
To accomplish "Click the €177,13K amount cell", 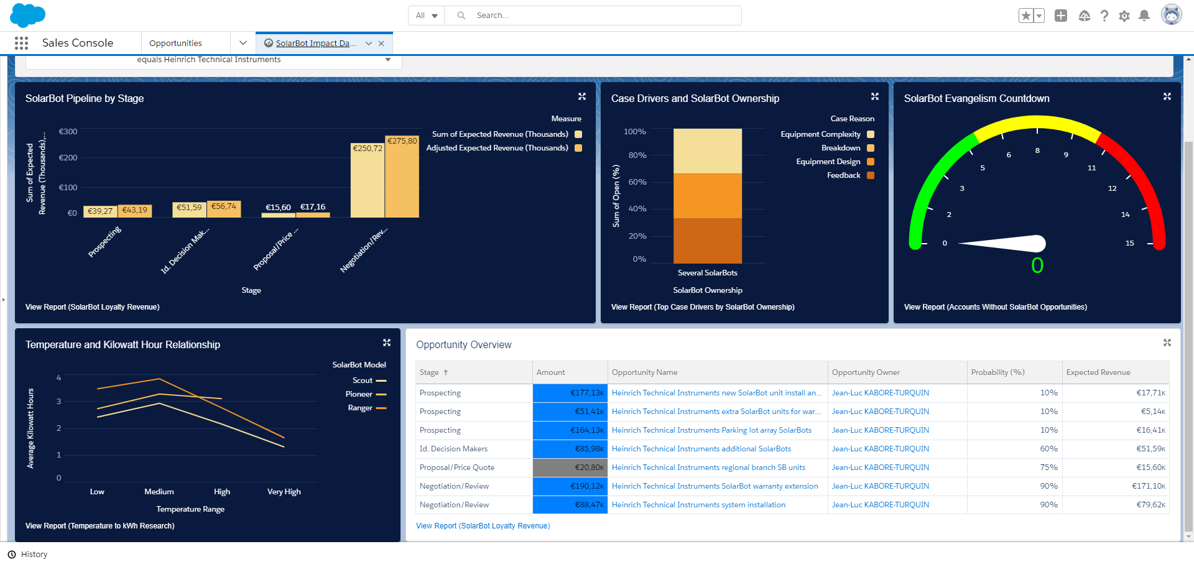I will pyautogui.click(x=570, y=393).
